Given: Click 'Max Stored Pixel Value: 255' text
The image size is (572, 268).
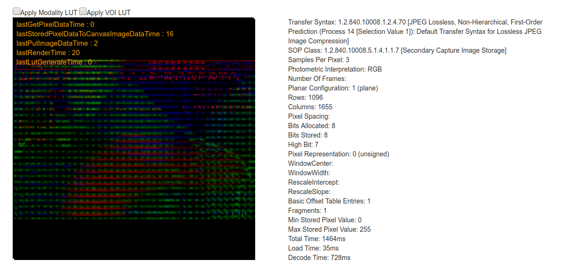Looking at the screenshot, I should 330,229.
